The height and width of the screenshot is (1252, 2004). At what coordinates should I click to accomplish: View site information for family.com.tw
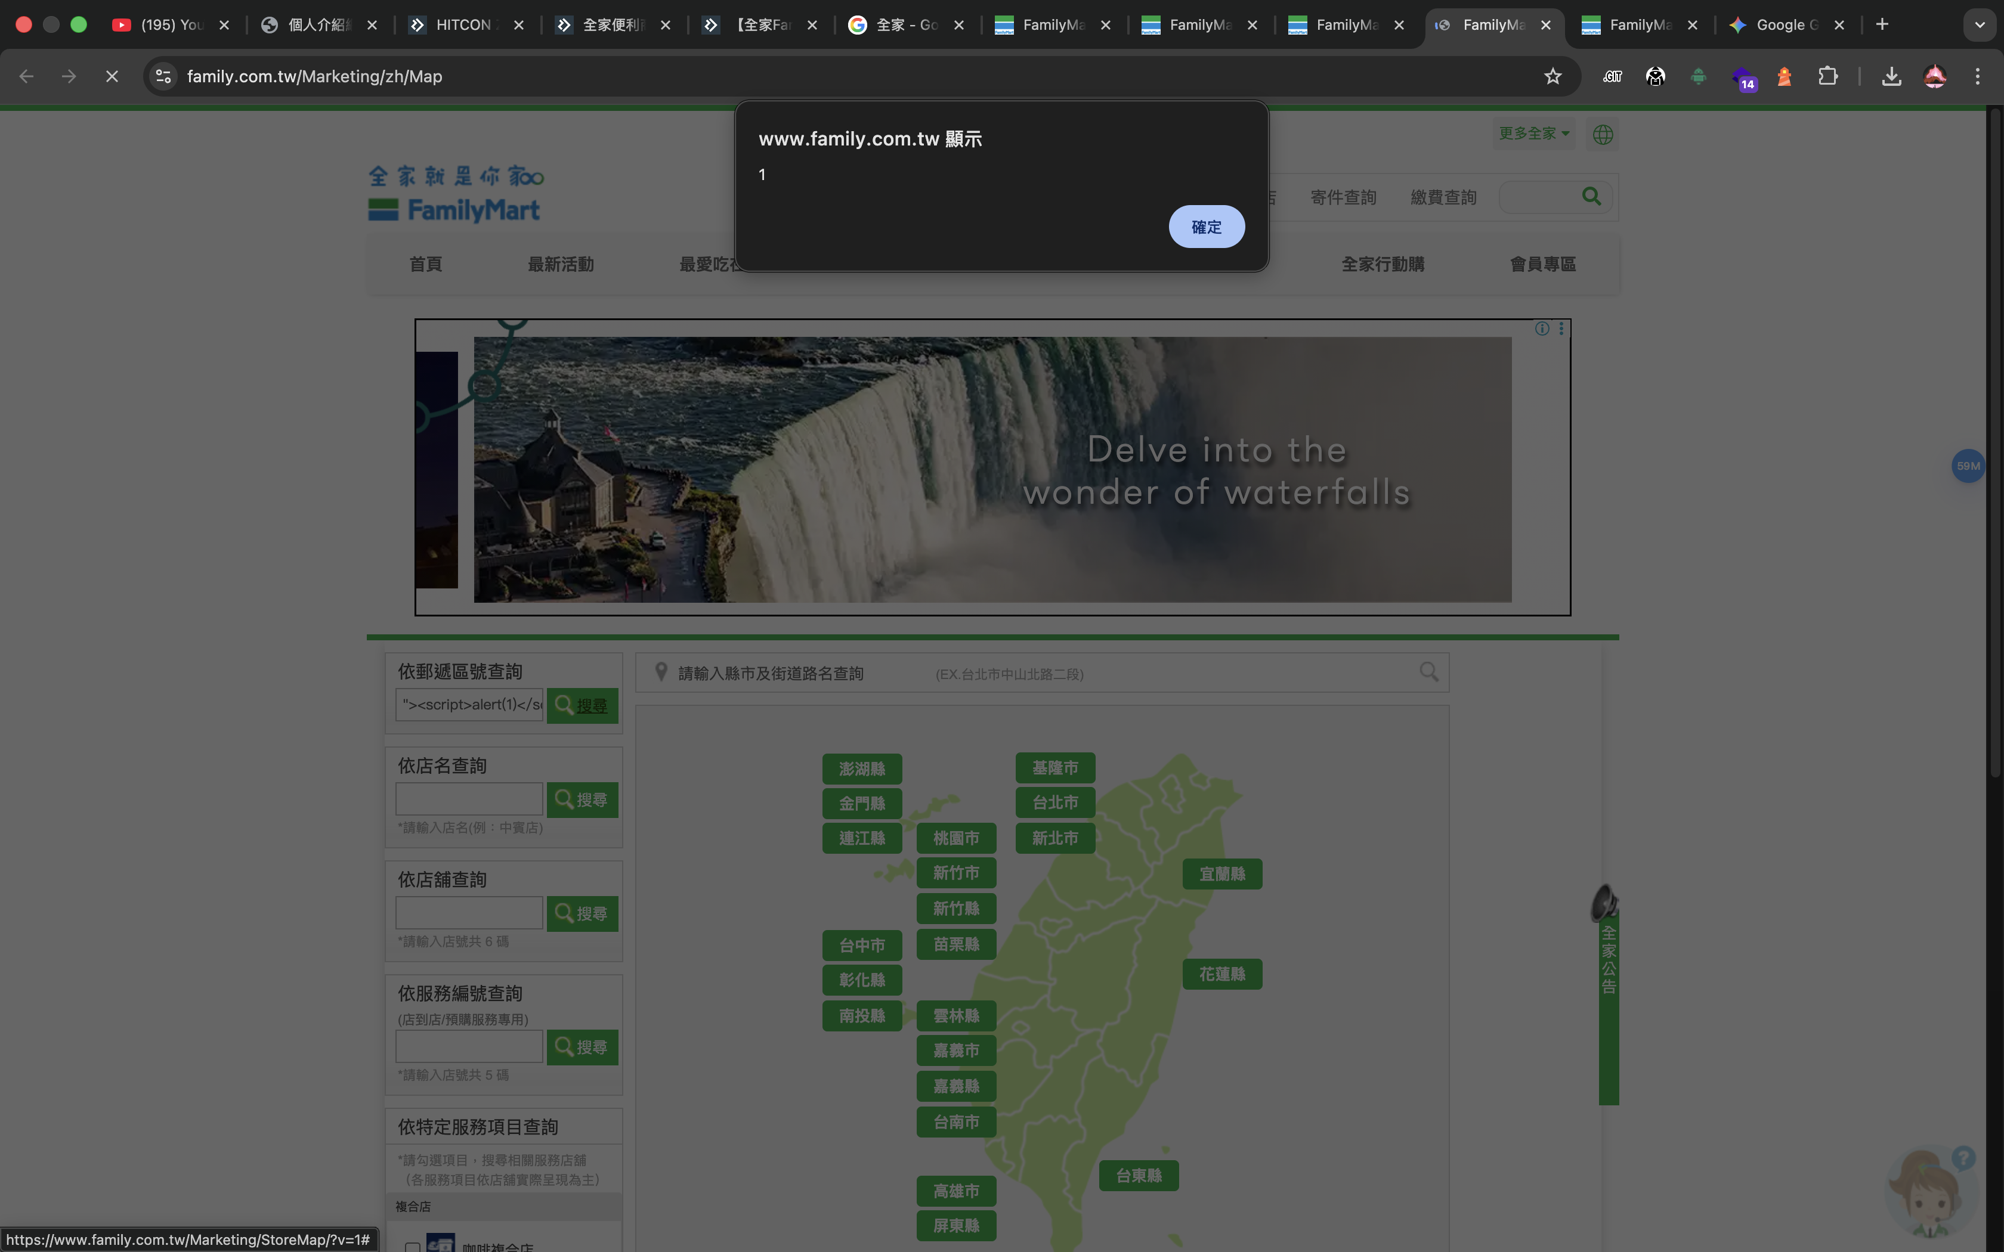(x=164, y=76)
